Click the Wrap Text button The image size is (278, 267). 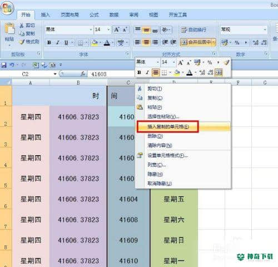(x=193, y=29)
